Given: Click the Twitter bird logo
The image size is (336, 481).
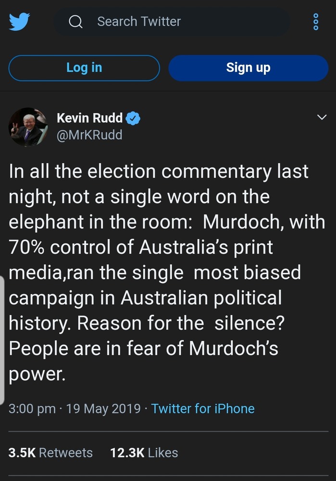Looking at the screenshot, I should (20, 22).
